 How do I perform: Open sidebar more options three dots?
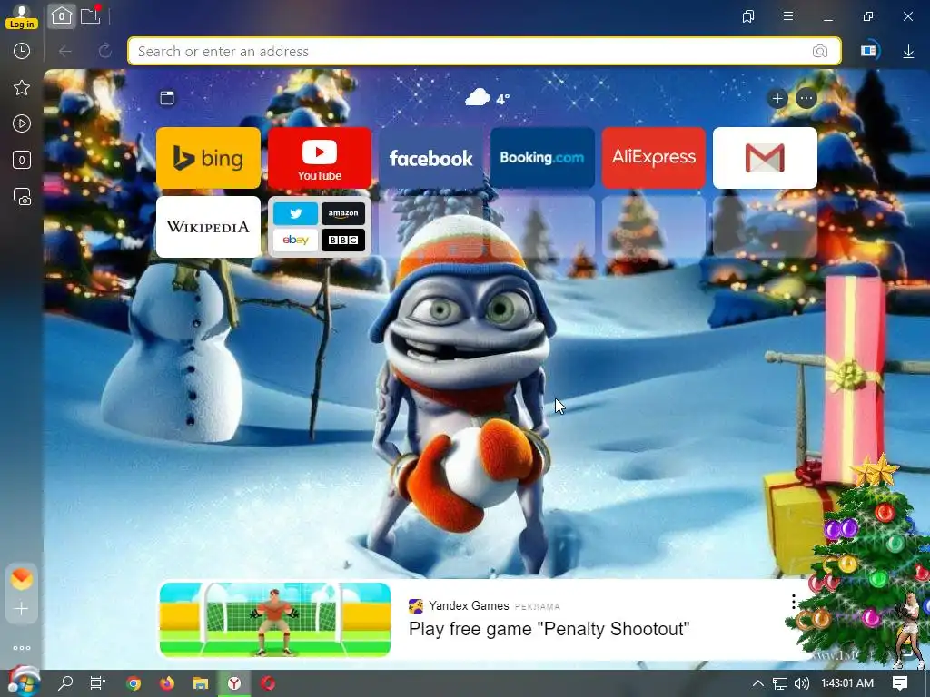[22, 648]
